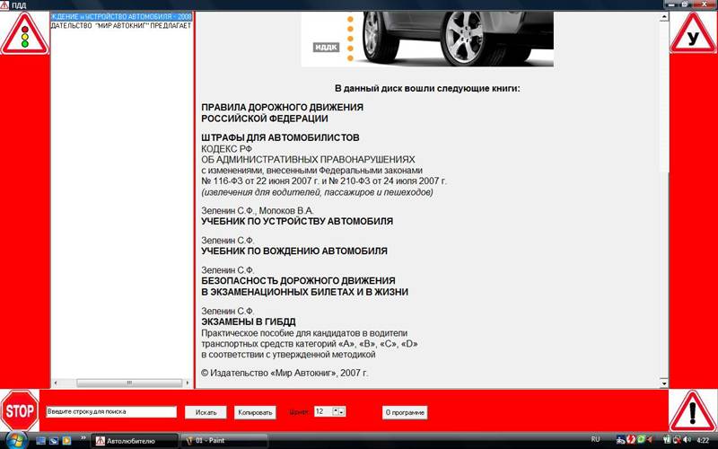Switch to the Автолюбителю taskbar button

pos(134,441)
